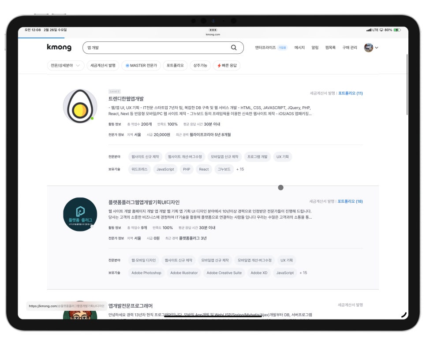
Task: Expand + 15 skills after 그누보드
Action: click(240, 169)
